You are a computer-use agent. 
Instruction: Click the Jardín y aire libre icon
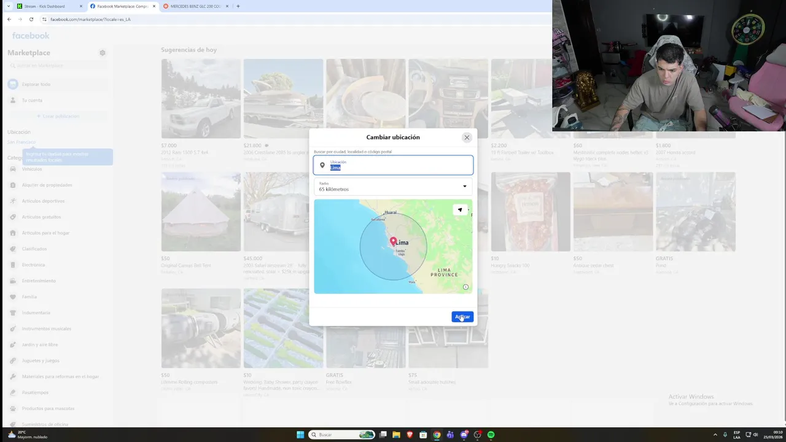[13, 344]
